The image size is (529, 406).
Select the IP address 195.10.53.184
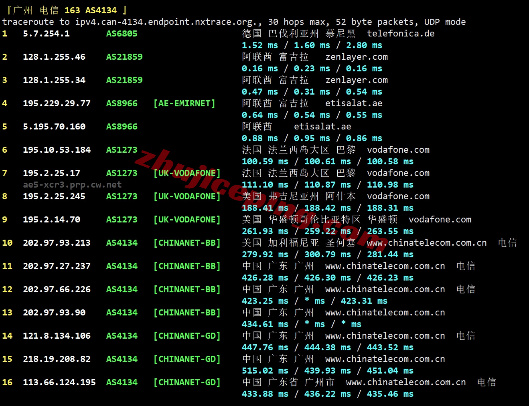pyautogui.click(x=57, y=150)
